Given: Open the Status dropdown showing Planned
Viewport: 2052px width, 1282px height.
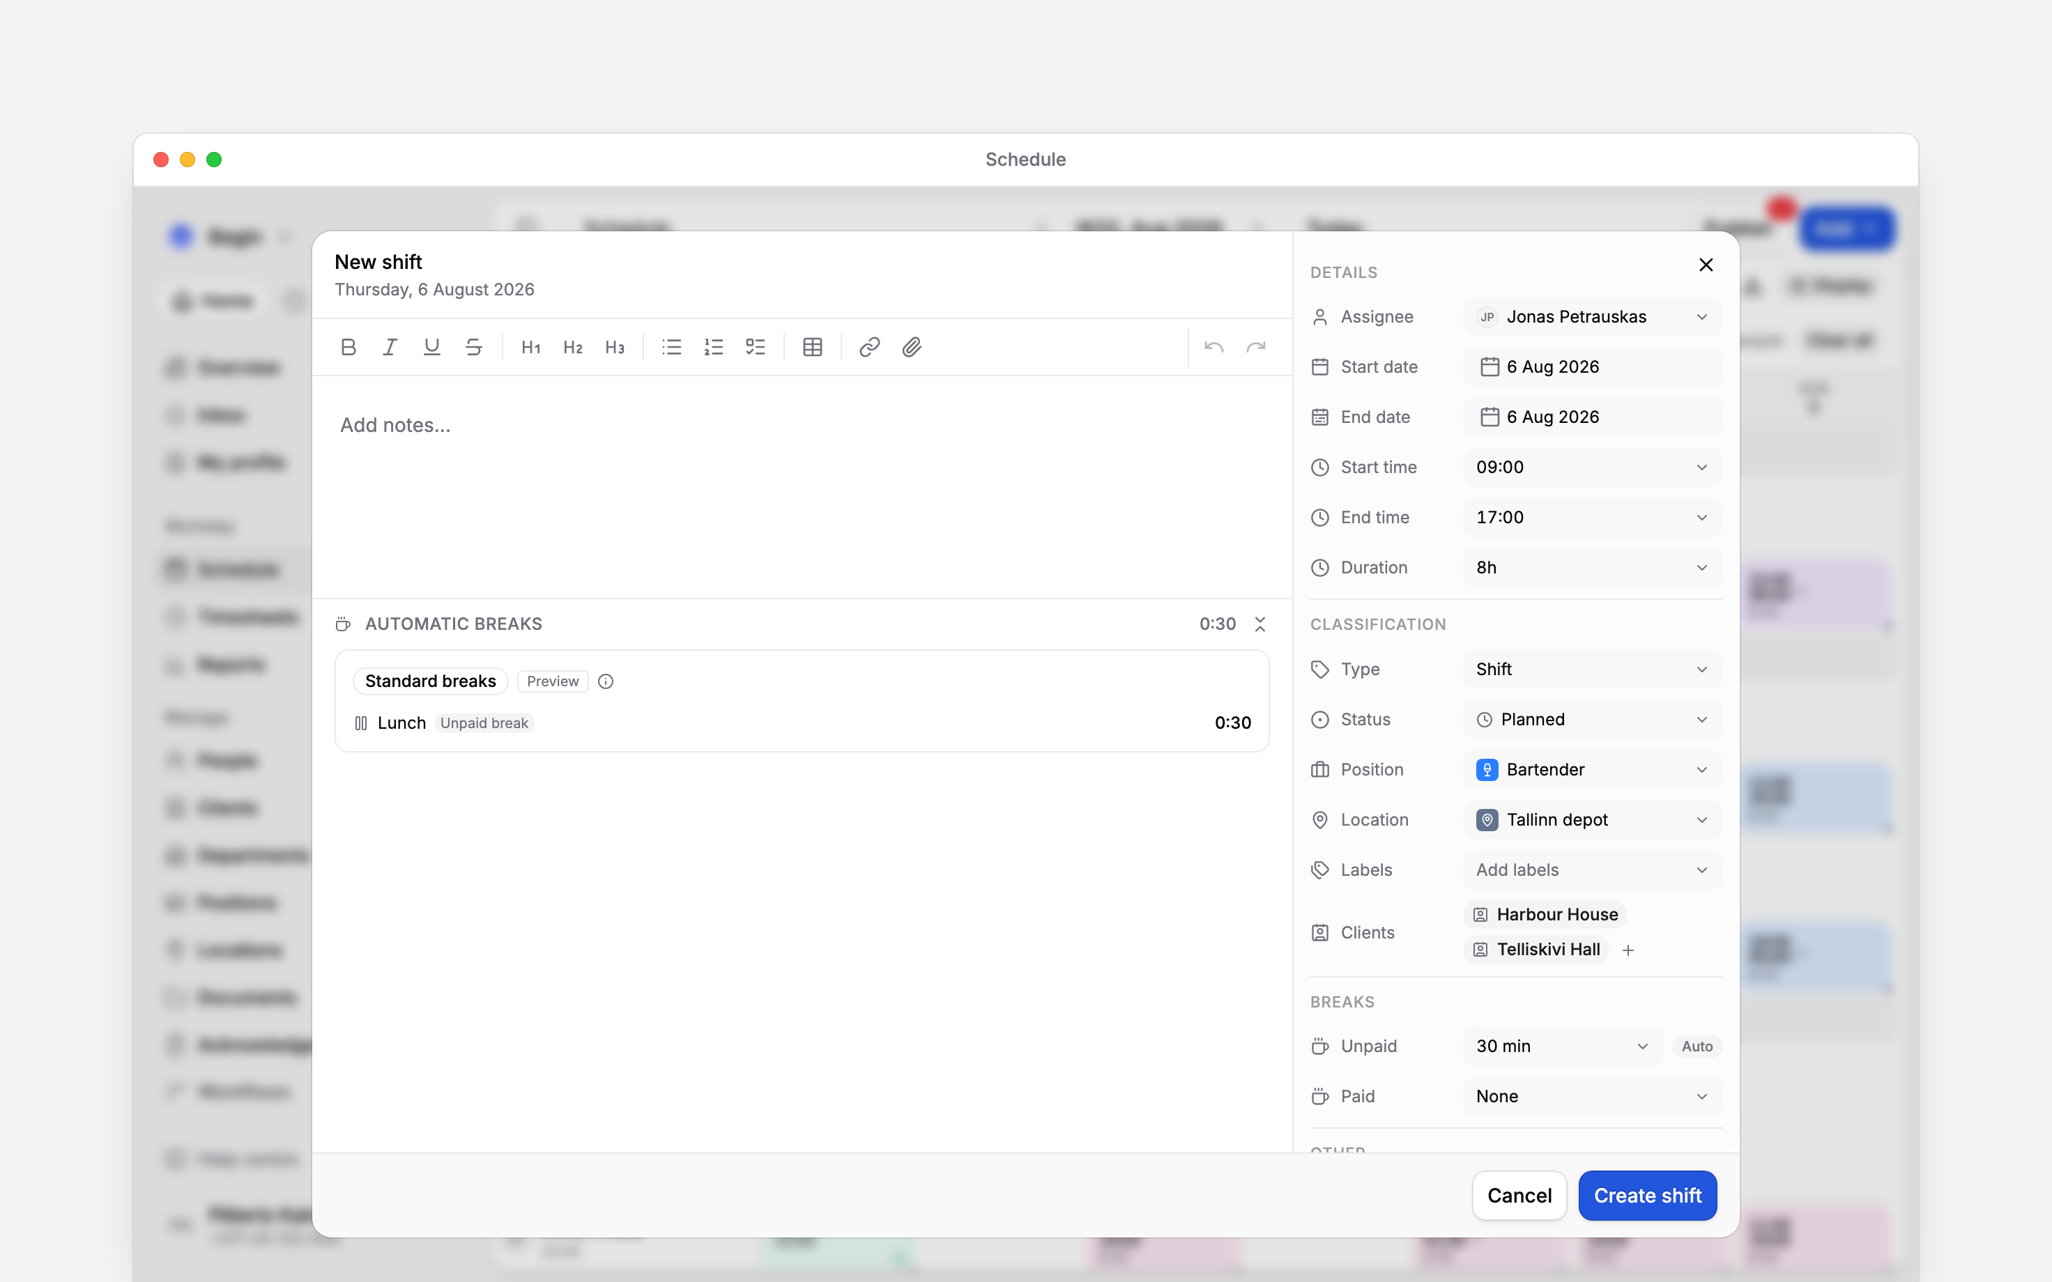Looking at the screenshot, I should (1593, 719).
